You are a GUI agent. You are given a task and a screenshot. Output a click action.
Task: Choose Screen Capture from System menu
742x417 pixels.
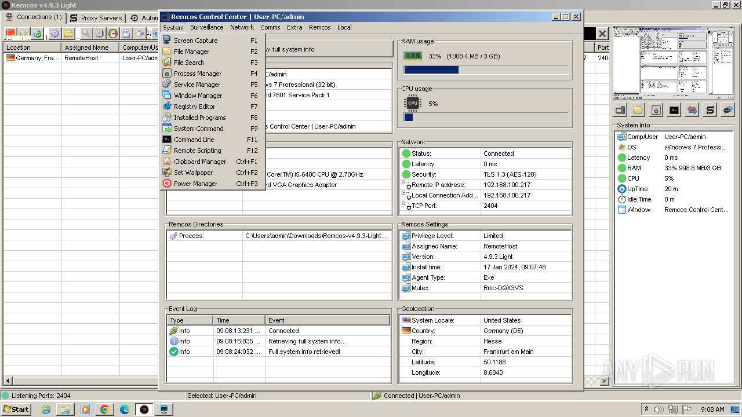point(213,41)
